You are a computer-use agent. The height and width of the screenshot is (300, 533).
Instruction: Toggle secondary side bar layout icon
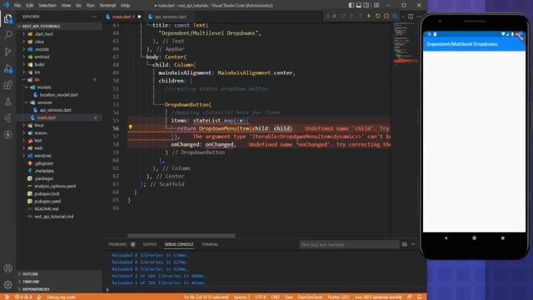(366, 5)
